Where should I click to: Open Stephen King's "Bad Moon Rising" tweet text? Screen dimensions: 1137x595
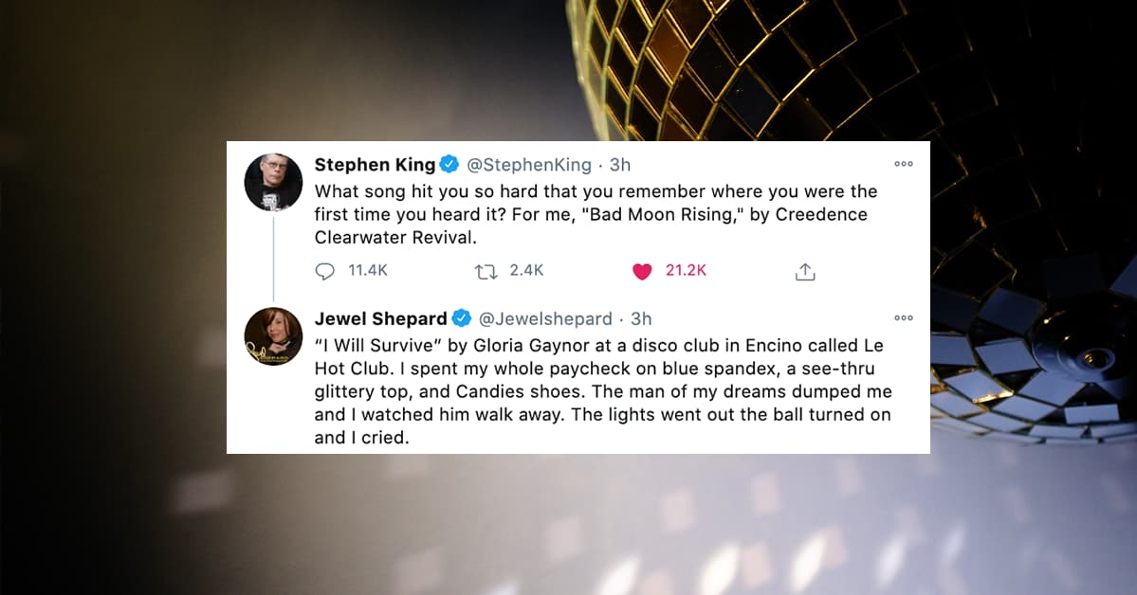[x=596, y=214]
